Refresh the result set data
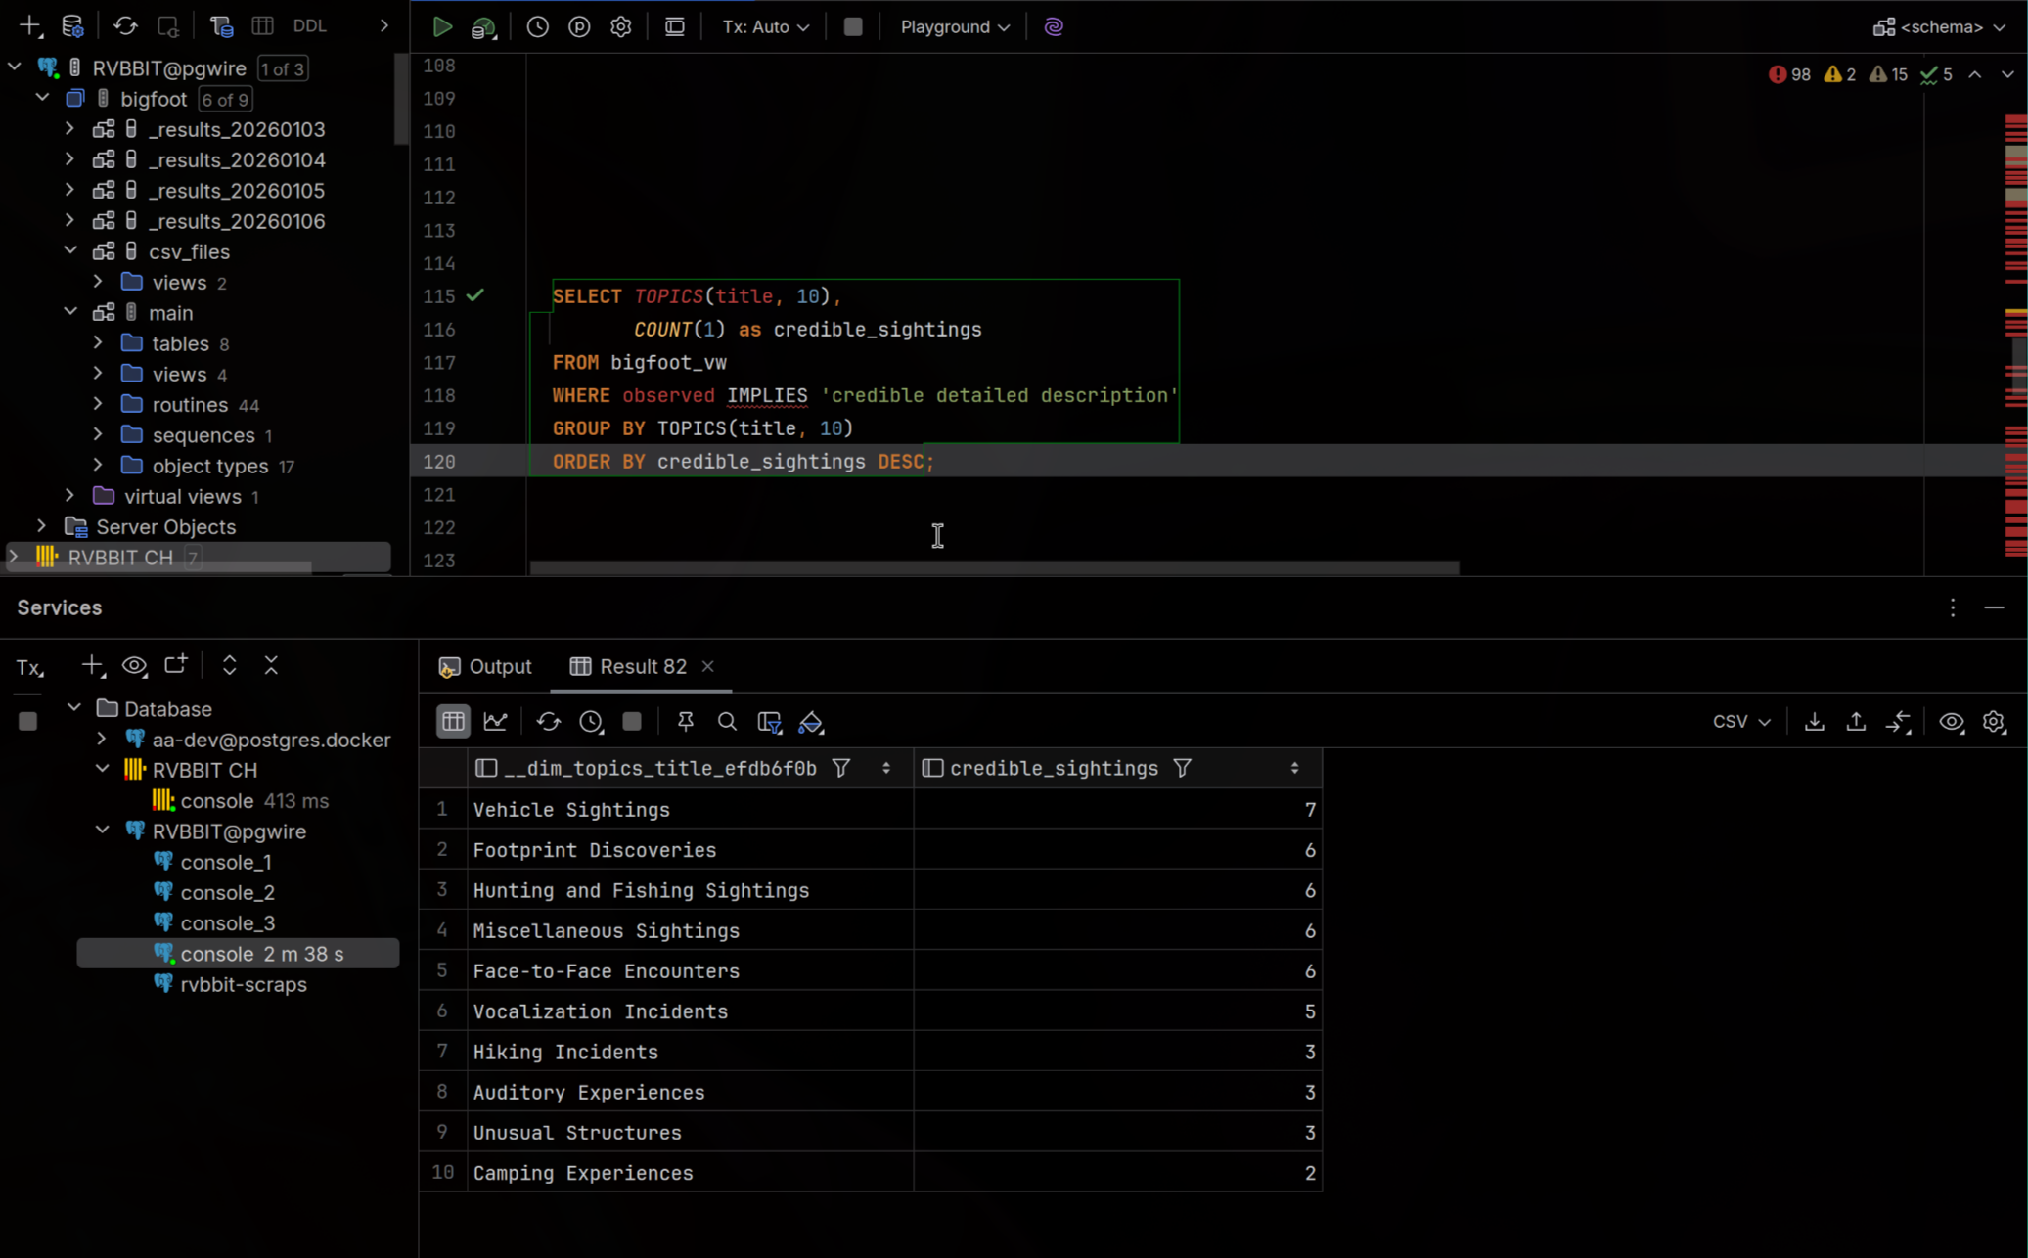Image resolution: width=2028 pixels, height=1258 pixels. pyautogui.click(x=548, y=722)
